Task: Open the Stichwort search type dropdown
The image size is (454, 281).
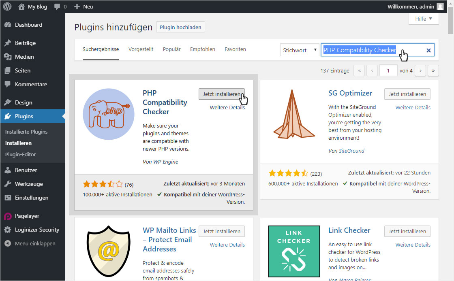Action: point(300,50)
